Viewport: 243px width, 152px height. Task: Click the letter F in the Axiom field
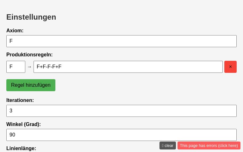coord(11,41)
